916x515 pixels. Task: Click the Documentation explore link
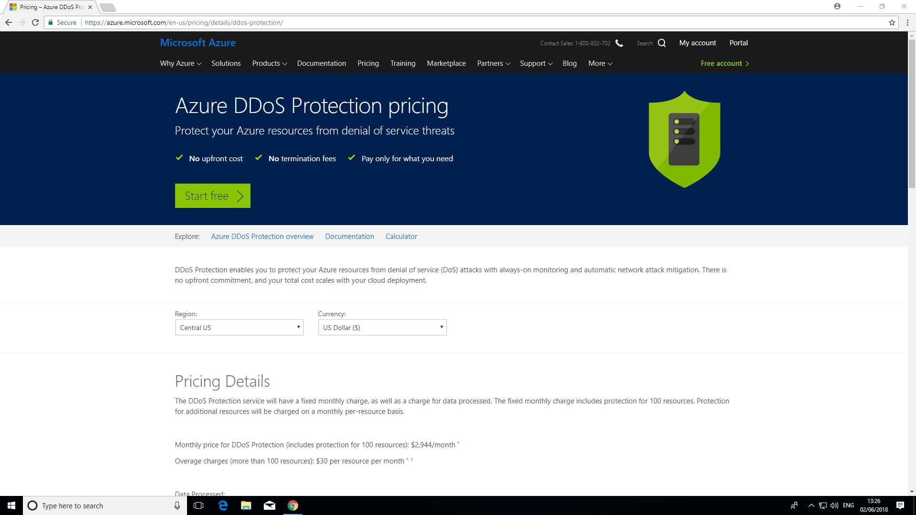[349, 235]
